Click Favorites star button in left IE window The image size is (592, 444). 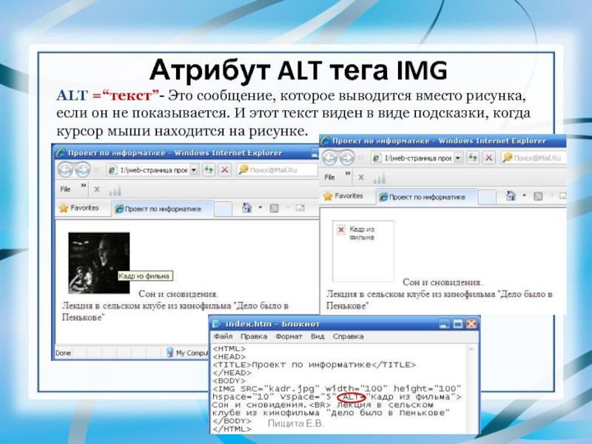click(x=78, y=208)
